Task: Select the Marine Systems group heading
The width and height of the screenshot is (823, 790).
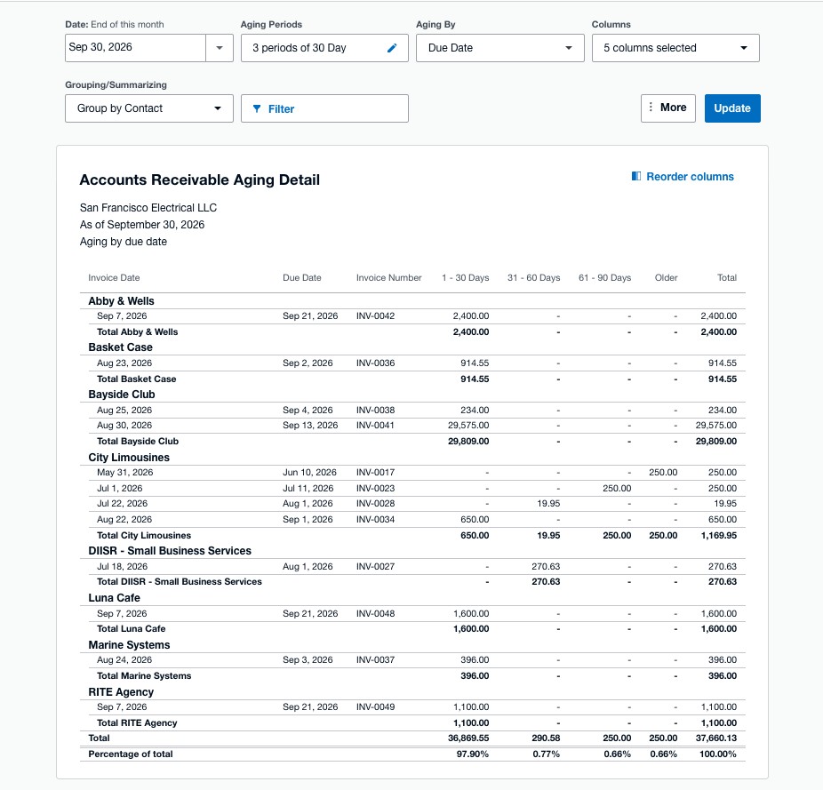Action: [x=129, y=644]
